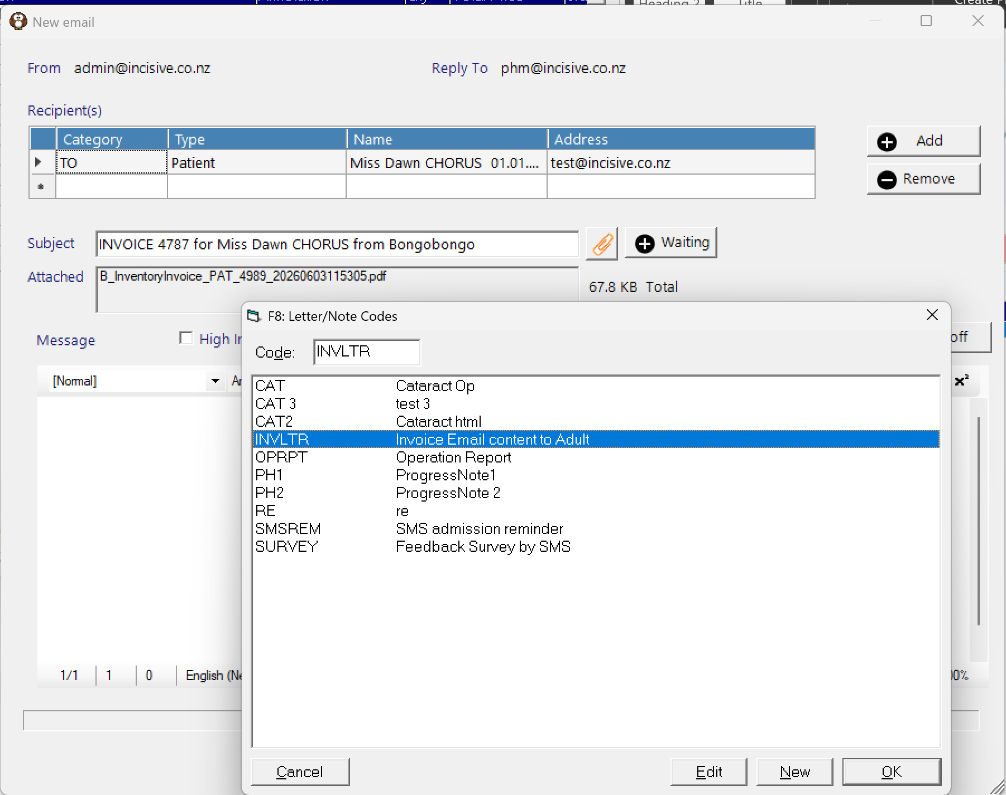Click the TO category cell
This screenshot has height=795, width=1006.
click(112, 163)
